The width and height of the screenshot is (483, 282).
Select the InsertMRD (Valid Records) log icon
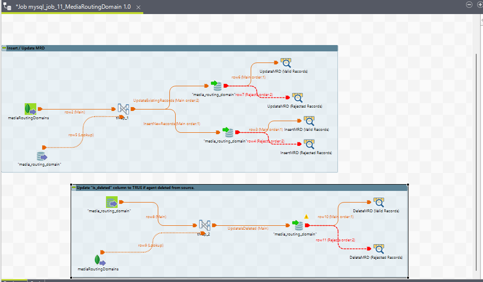click(x=309, y=121)
